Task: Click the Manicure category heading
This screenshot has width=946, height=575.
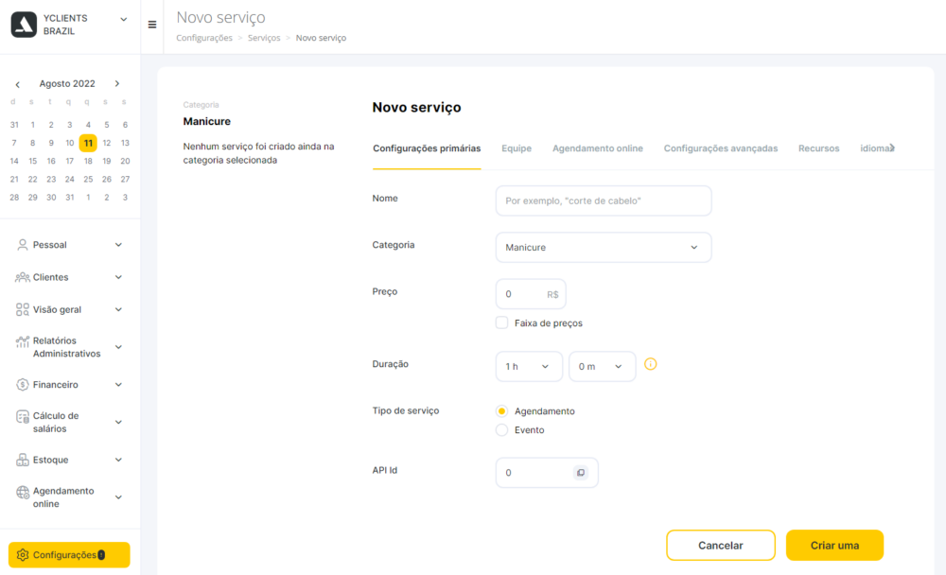Action: coord(206,121)
